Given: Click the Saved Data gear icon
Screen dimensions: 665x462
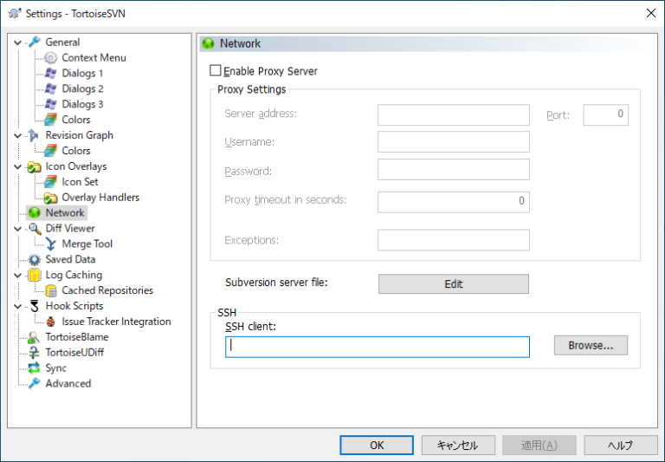Looking at the screenshot, I should coord(35,260).
